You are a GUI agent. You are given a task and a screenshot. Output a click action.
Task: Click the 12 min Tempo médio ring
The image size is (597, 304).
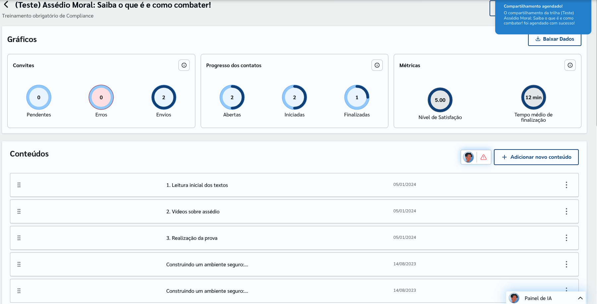coord(534,97)
